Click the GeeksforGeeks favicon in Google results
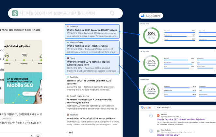 pos(158,131)
